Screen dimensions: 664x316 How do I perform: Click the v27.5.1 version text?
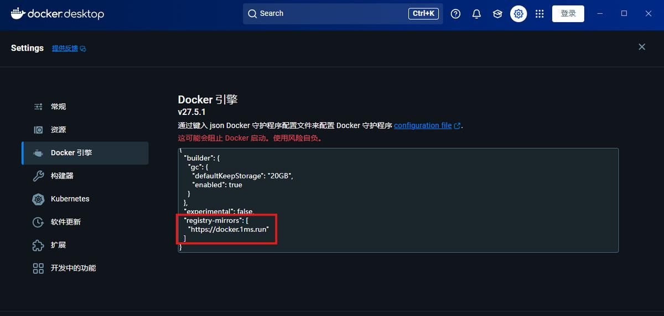click(191, 112)
